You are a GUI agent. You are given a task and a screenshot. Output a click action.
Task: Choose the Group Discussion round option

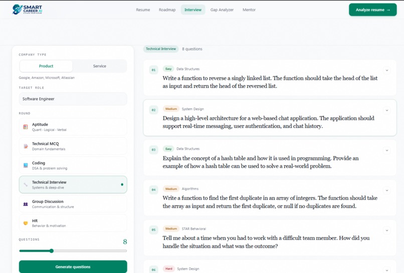point(73,204)
